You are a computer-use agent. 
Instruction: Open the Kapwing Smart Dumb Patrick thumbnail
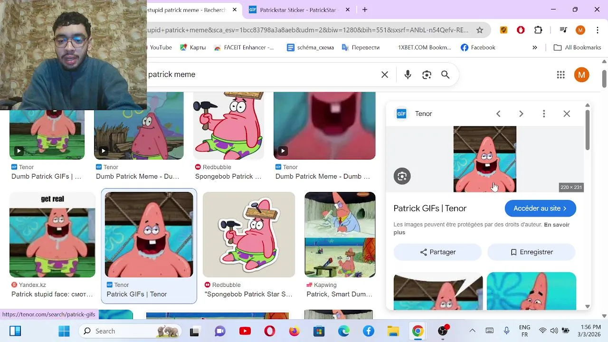click(x=340, y=235)
